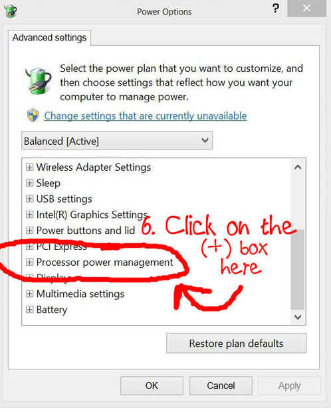Click the Cancel button
Image resolution: width=331 pixels, height=412 pixels.
tap(221, 385)
